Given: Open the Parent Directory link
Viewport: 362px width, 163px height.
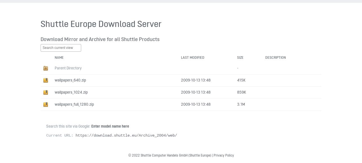Looking at the screenshot, I should coord(68,68).
